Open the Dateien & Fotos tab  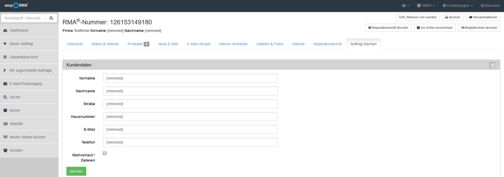[x=270, y=44]
